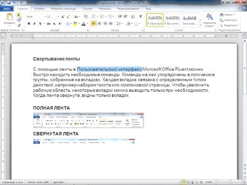
Task: Toggle the ruler button above the scrollbar
Action: [x=245, y=36]
